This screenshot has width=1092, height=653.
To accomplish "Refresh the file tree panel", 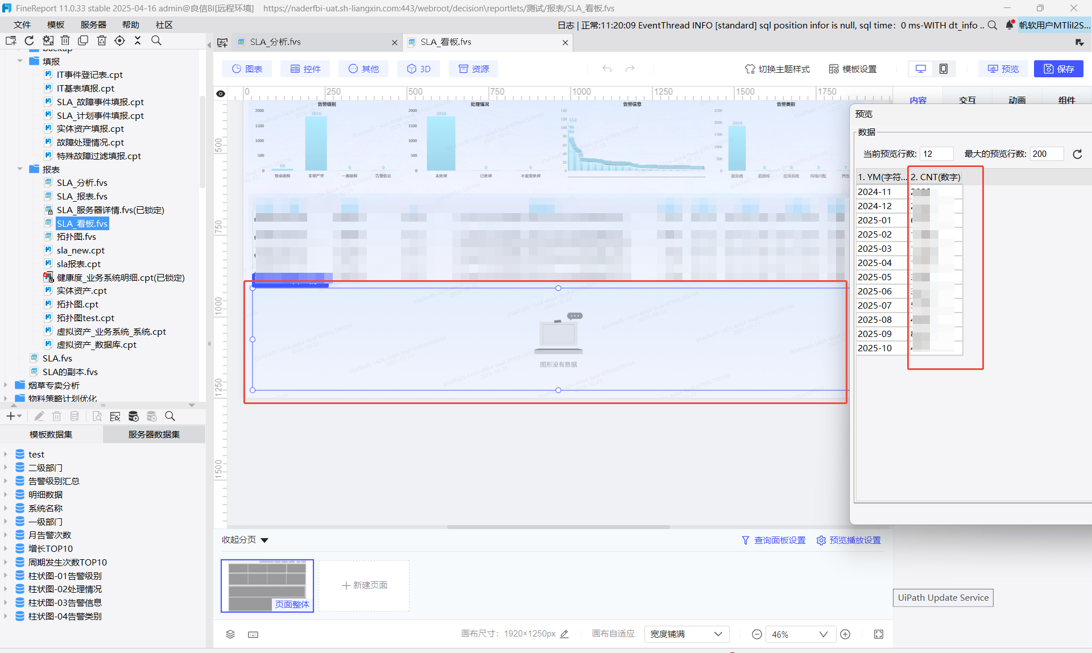I will pyautogui.click(x=30, y=40).
